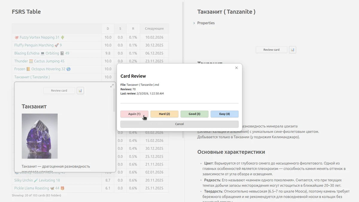
Task: Rate the card Easy (4)
Action: 224,114
